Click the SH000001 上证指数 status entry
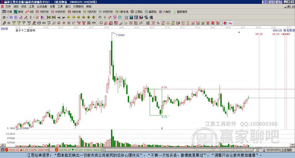The height and width of the screenshot is (158, 295). coord(279,150)
